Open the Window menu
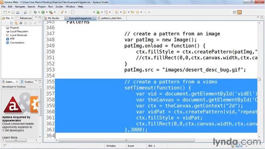This screenshot has width=265, height=149. click(x=70, y=7)
